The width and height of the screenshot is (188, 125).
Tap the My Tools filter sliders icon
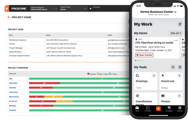click(180, 67)
